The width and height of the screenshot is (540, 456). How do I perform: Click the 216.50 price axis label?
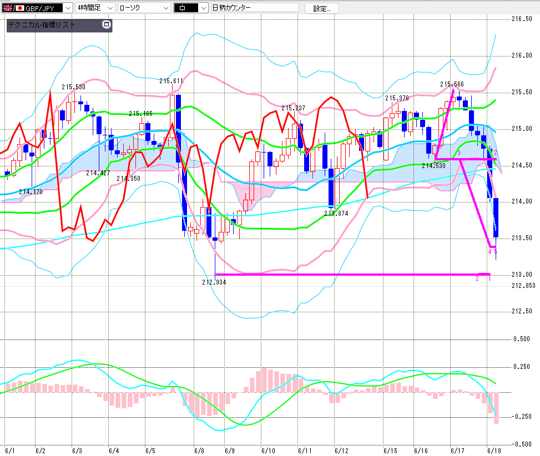tap(522, 19)
